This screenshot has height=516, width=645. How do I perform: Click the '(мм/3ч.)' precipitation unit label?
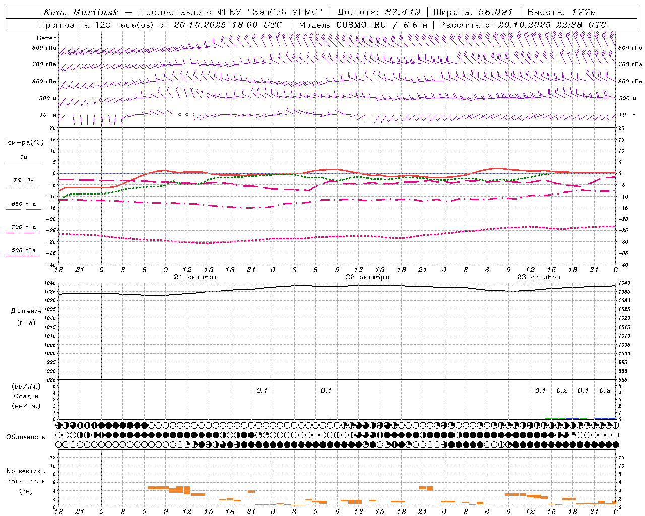[x=26, y=386]
